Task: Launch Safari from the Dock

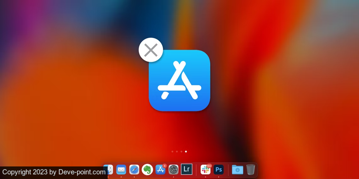Action: tap(134, 170)
